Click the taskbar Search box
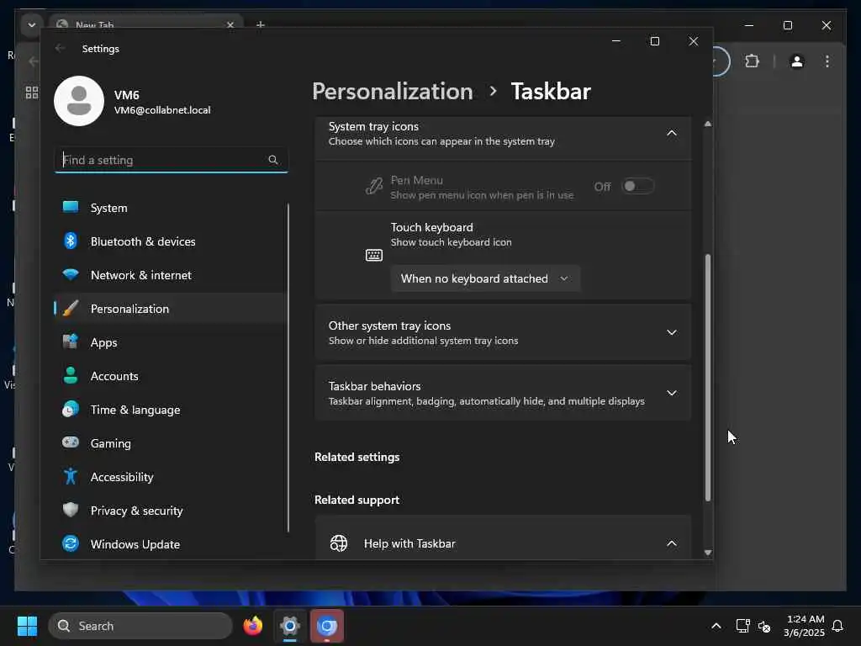The height and width of the screenshot is (646, 861). point(140,626)
